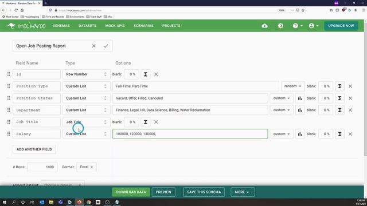
Task: Cancel schema name edit with X icon
Action: (93, 46)
